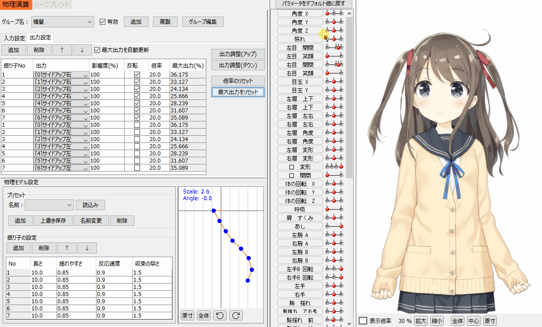The width and height of the screenshot is (542, 327).
Task: Click 長さ cell 10.0 in pendulum row 3
Action: coord(44,287)
